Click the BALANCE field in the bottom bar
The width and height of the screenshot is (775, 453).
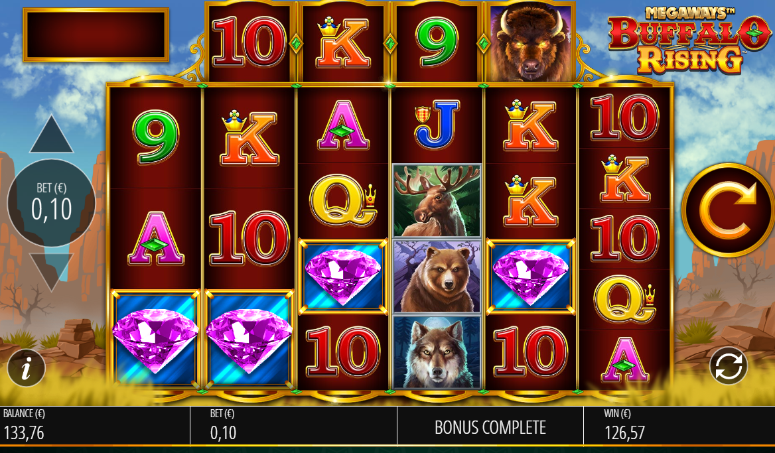click(95, 425)
